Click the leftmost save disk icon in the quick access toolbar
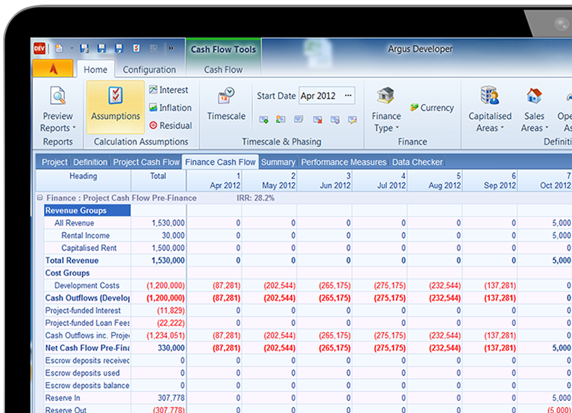Viewport: 572px width, 413px height. click(85, 48)
